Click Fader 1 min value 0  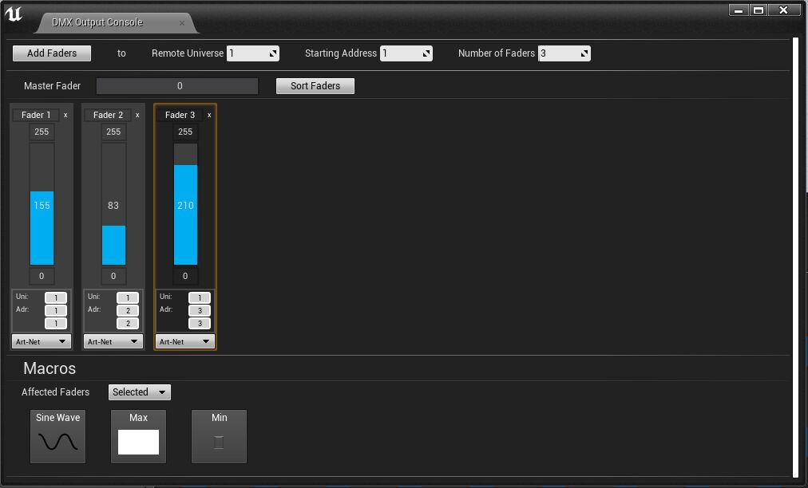(x=42, y=276)
